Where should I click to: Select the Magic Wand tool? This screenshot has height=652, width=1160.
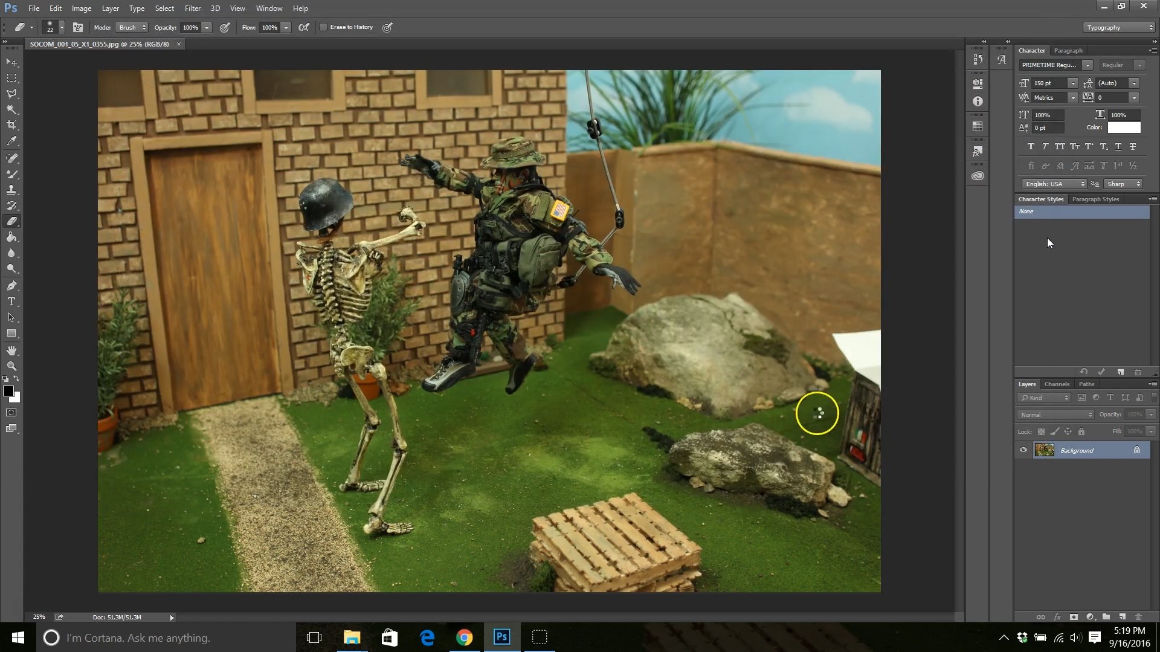click(11, 109)
